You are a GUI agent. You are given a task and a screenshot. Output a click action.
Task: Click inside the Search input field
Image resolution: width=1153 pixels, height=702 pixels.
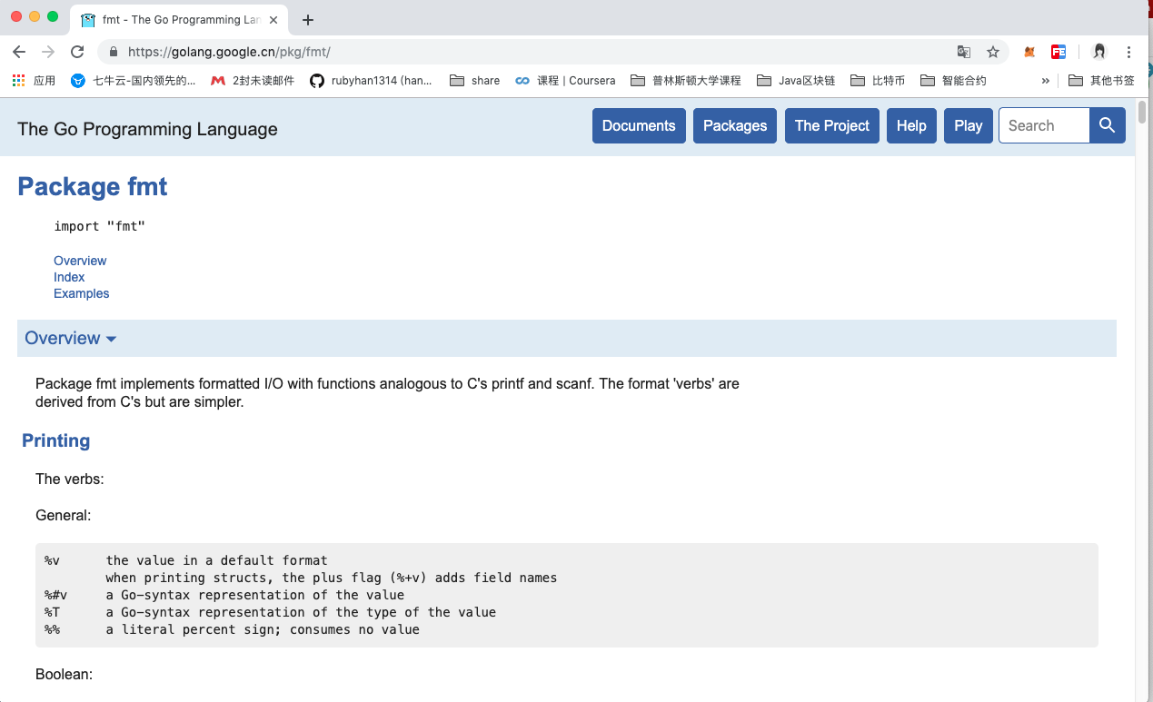pyautogui.click(x=1042, y=125)
